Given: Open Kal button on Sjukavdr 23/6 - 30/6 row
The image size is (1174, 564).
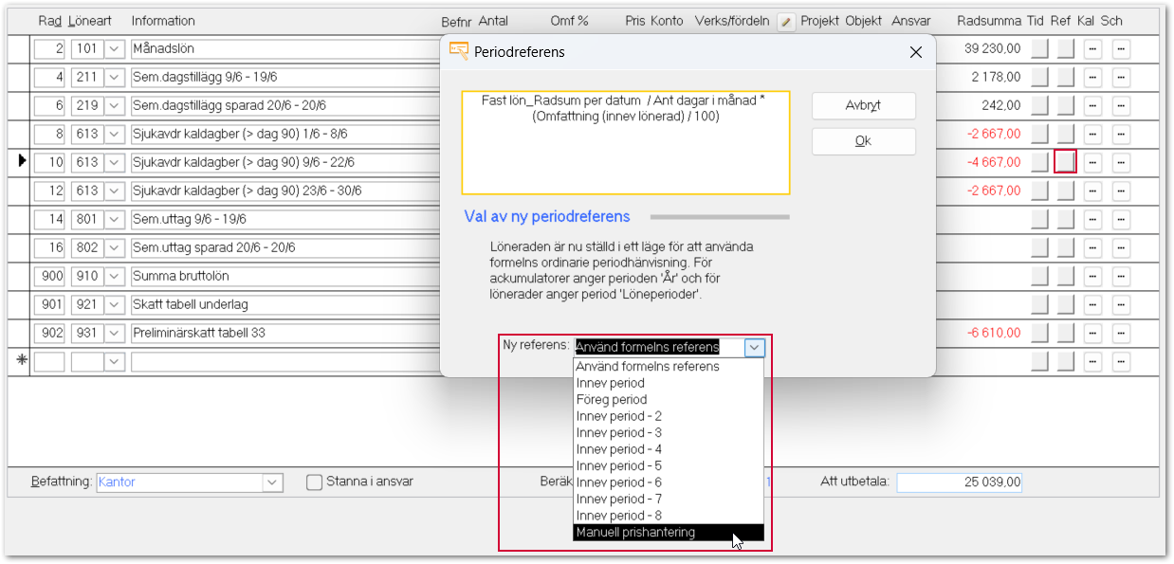Looking at the screenshot, I should (x=1092, y=191).
